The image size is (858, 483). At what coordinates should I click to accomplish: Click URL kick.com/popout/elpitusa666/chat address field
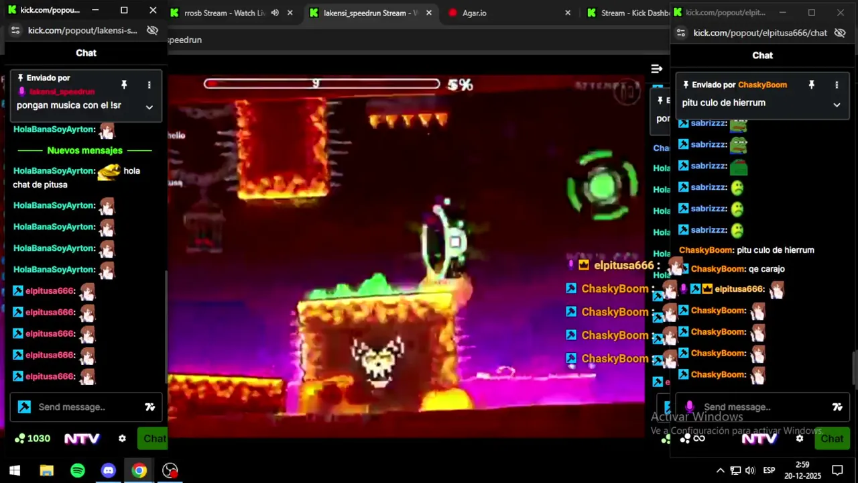tap(760, 33)
